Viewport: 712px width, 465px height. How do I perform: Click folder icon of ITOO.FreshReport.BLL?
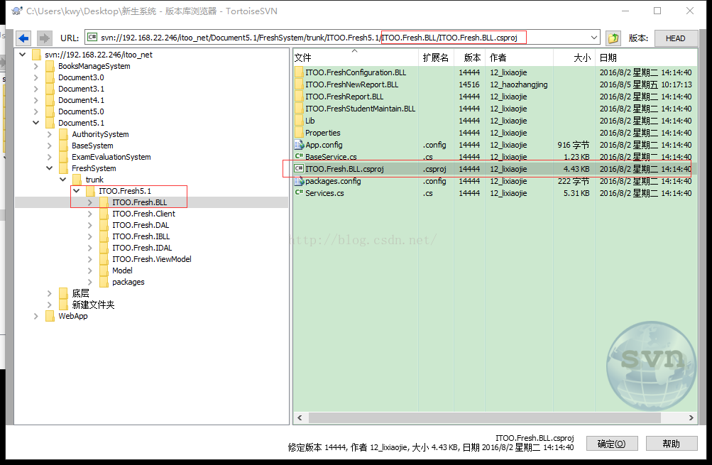299,97
